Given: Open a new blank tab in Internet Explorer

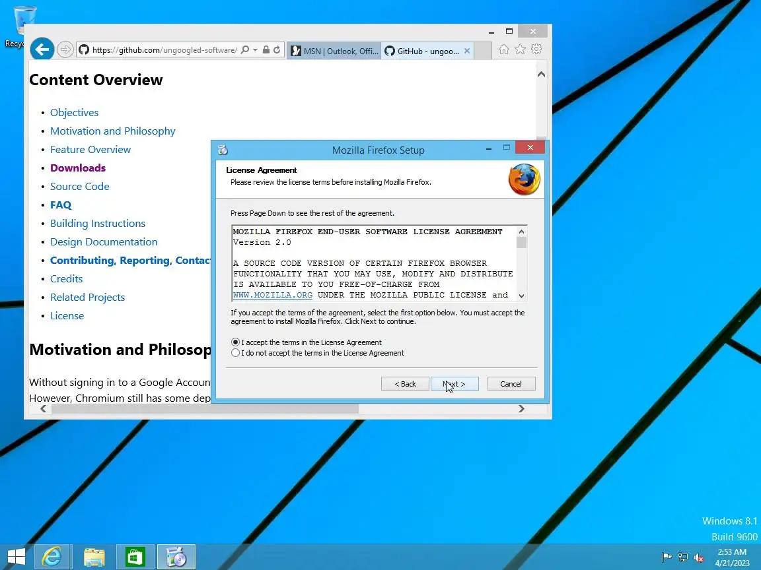Looking at the screenshot, I should coord(482,51).
